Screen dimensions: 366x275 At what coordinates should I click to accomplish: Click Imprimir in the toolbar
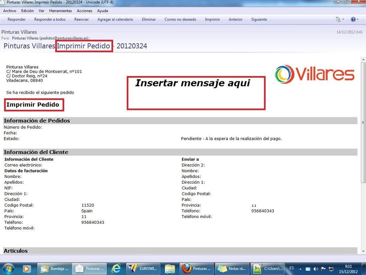(212, 19)
